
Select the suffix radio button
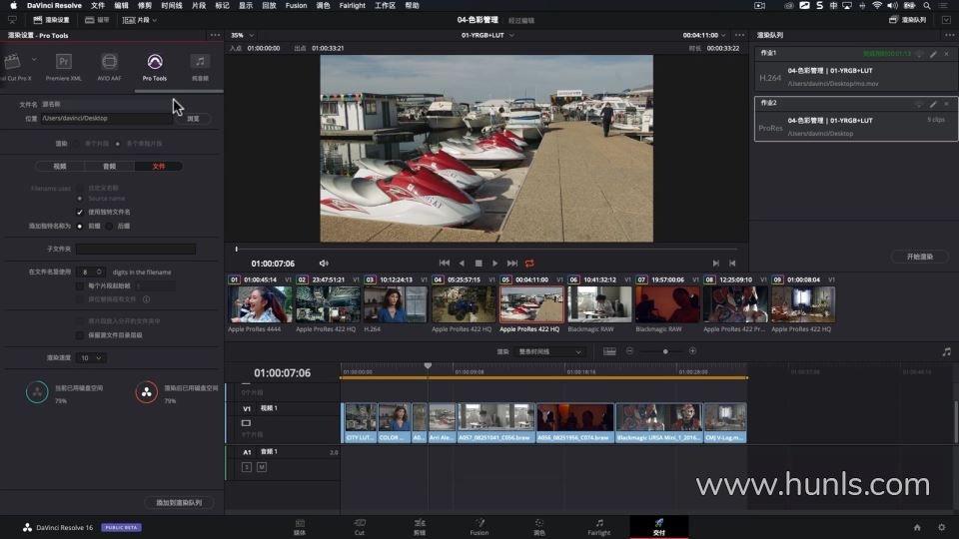pos(109,226)
